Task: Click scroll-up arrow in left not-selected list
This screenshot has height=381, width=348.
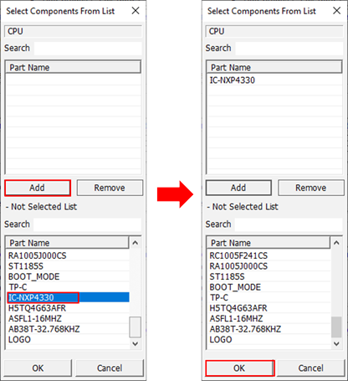Action: [x=136, y=243]
